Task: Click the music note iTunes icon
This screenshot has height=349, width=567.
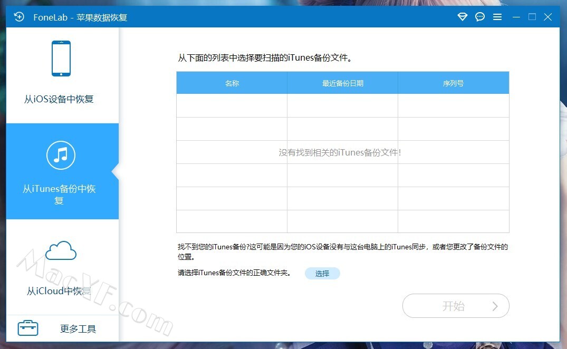Action: pos(61,155)
